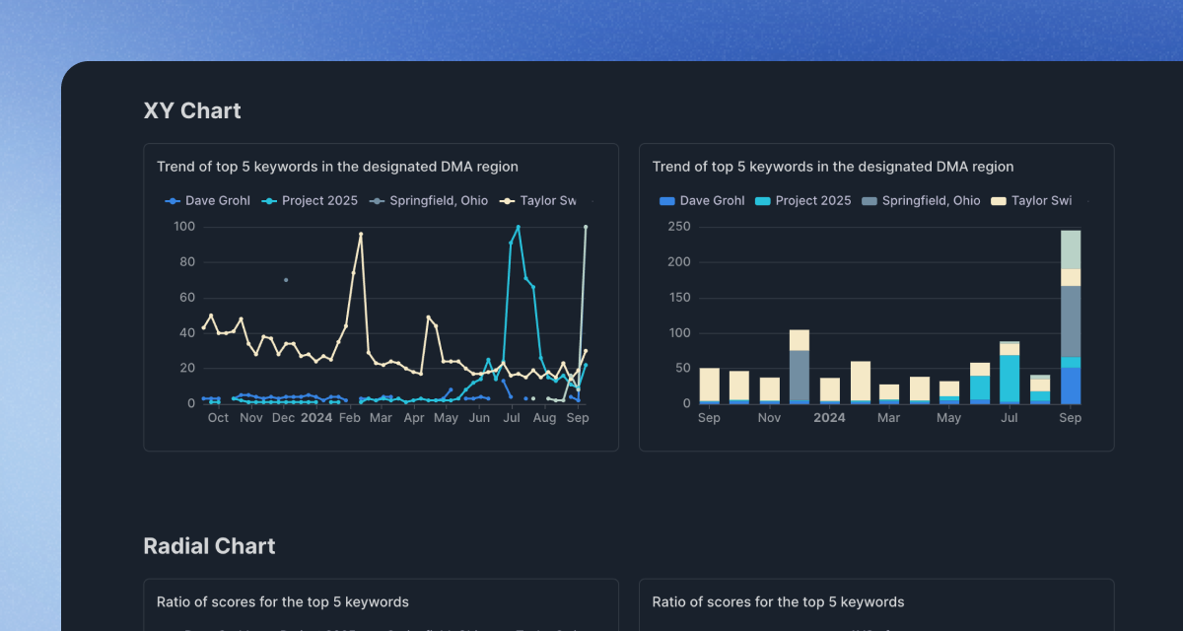This screenshot has height=631, width=1183.
Task: Click the blue Dave Grohl swatch in bar chart
Action: pyautogui.click(x=667, y=200)
